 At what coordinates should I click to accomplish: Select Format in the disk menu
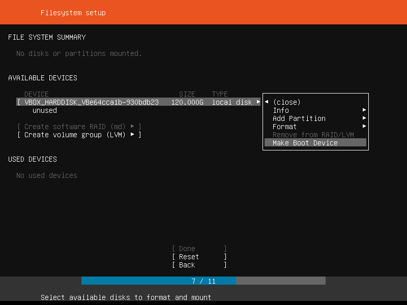[x=315, y=127]
